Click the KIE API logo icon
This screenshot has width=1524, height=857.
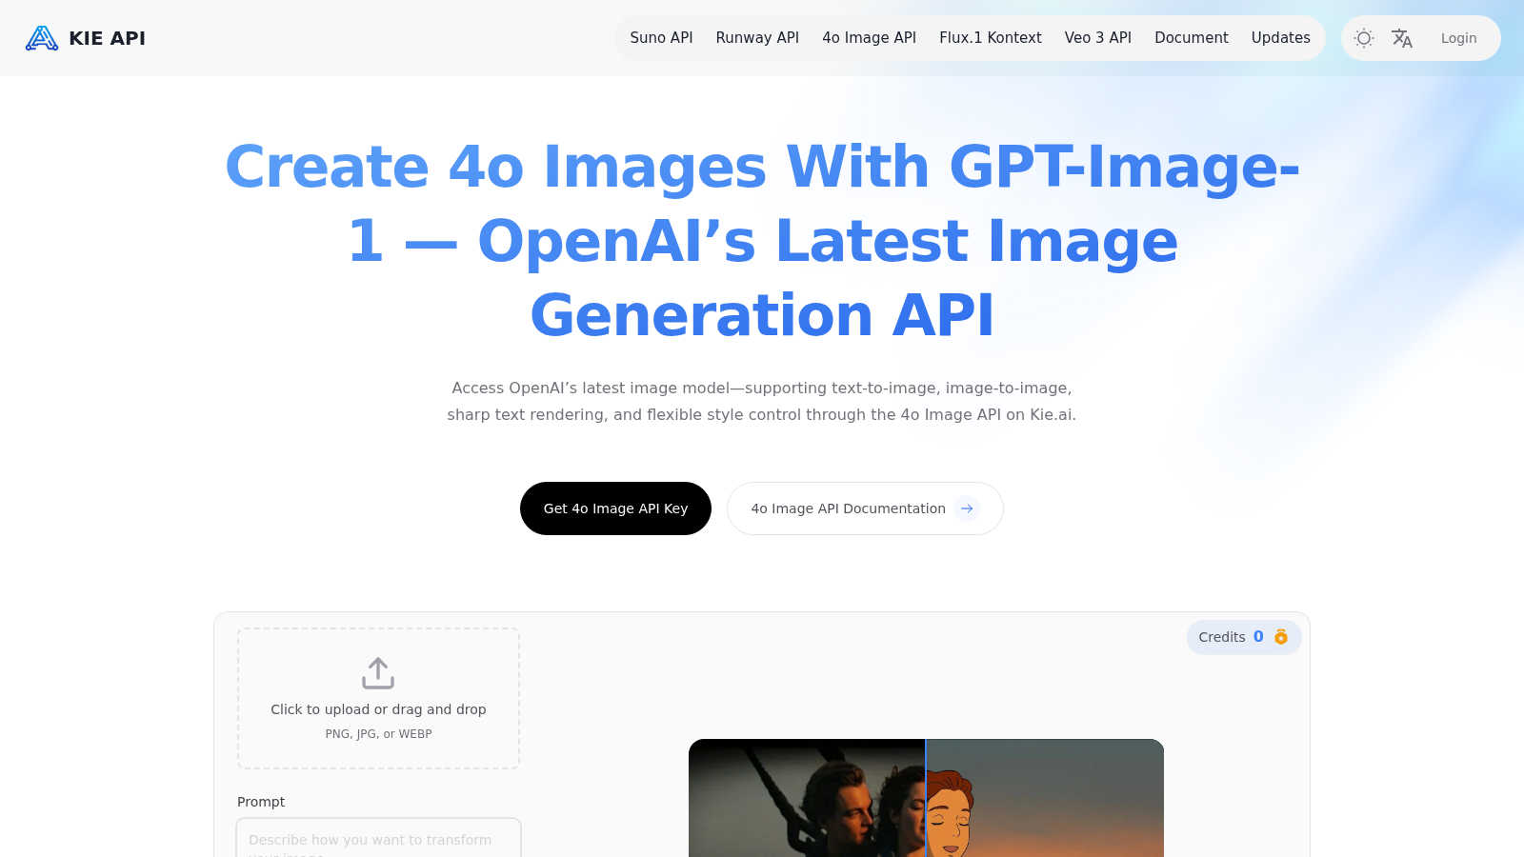click(41, 38)
